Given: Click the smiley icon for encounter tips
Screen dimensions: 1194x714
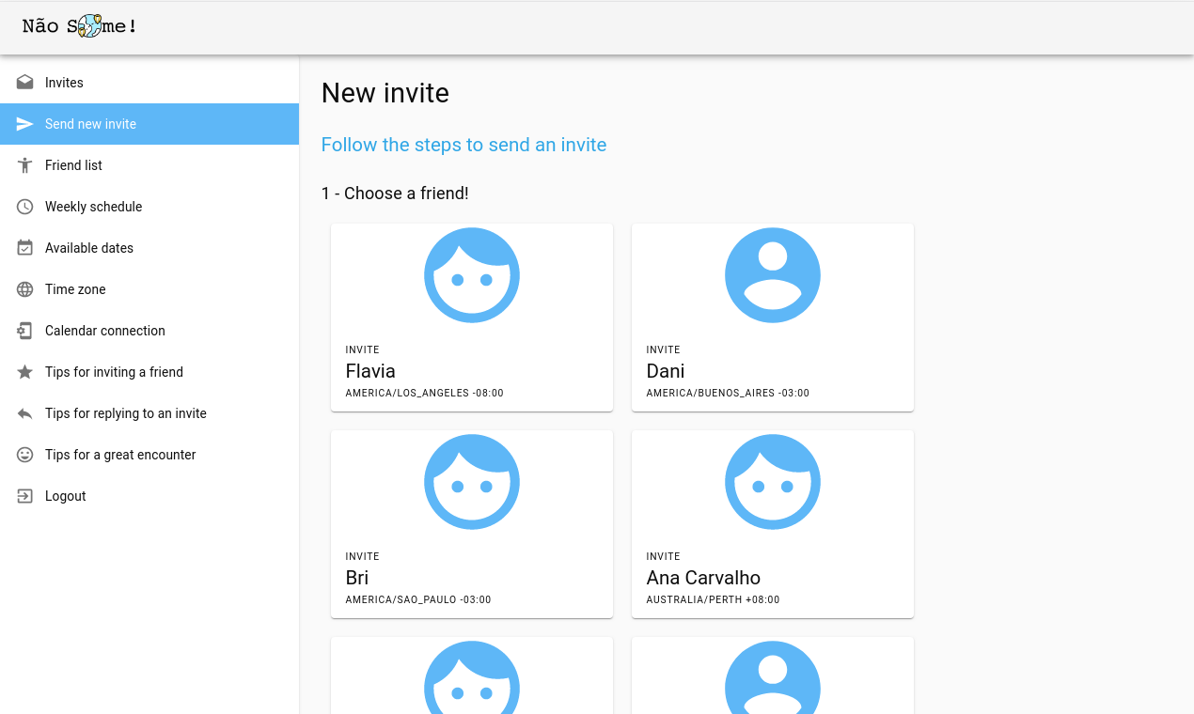Looking at the screenshot, I should point(25,455).
